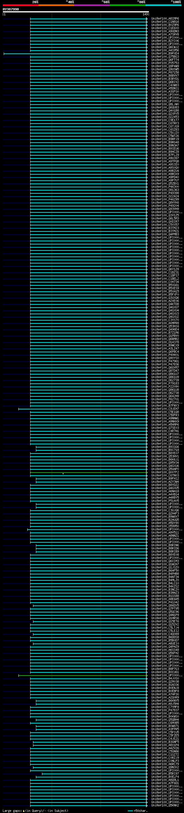Select the UniRef100_Q53HI6 label
The height and width of the screenshot is (813, 184).
point(165,326)
